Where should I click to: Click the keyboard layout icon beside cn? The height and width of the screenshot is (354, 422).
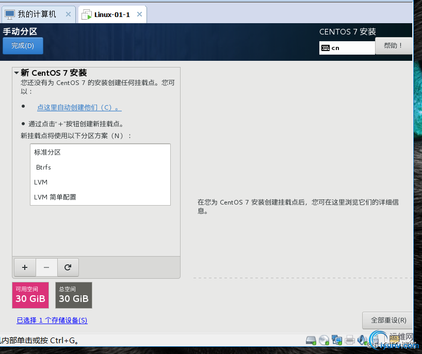pyautogui.click(x=326, y=48)
